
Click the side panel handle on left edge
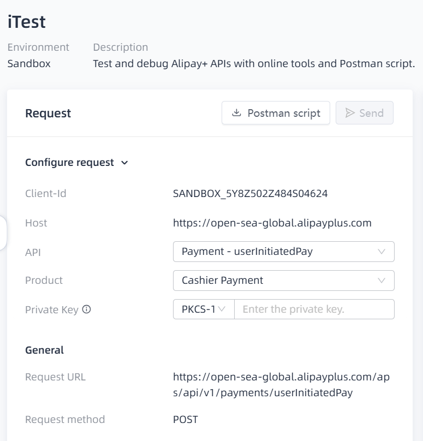click(3, 233)
